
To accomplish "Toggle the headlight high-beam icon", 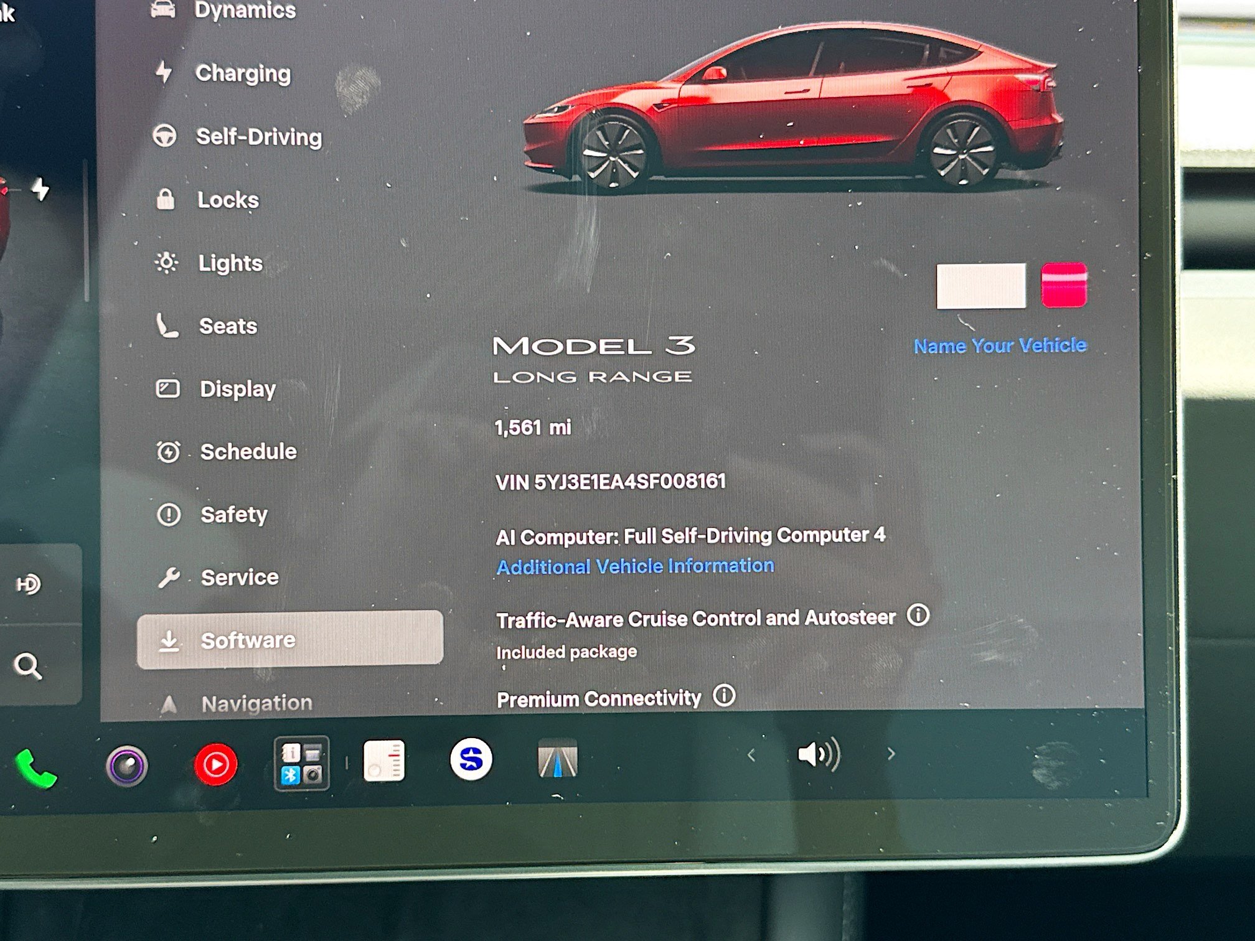I will (28, 584).
